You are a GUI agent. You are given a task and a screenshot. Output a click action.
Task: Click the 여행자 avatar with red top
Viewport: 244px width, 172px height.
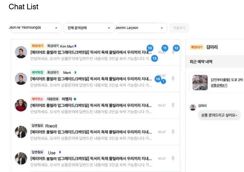[x=21, y=105]
